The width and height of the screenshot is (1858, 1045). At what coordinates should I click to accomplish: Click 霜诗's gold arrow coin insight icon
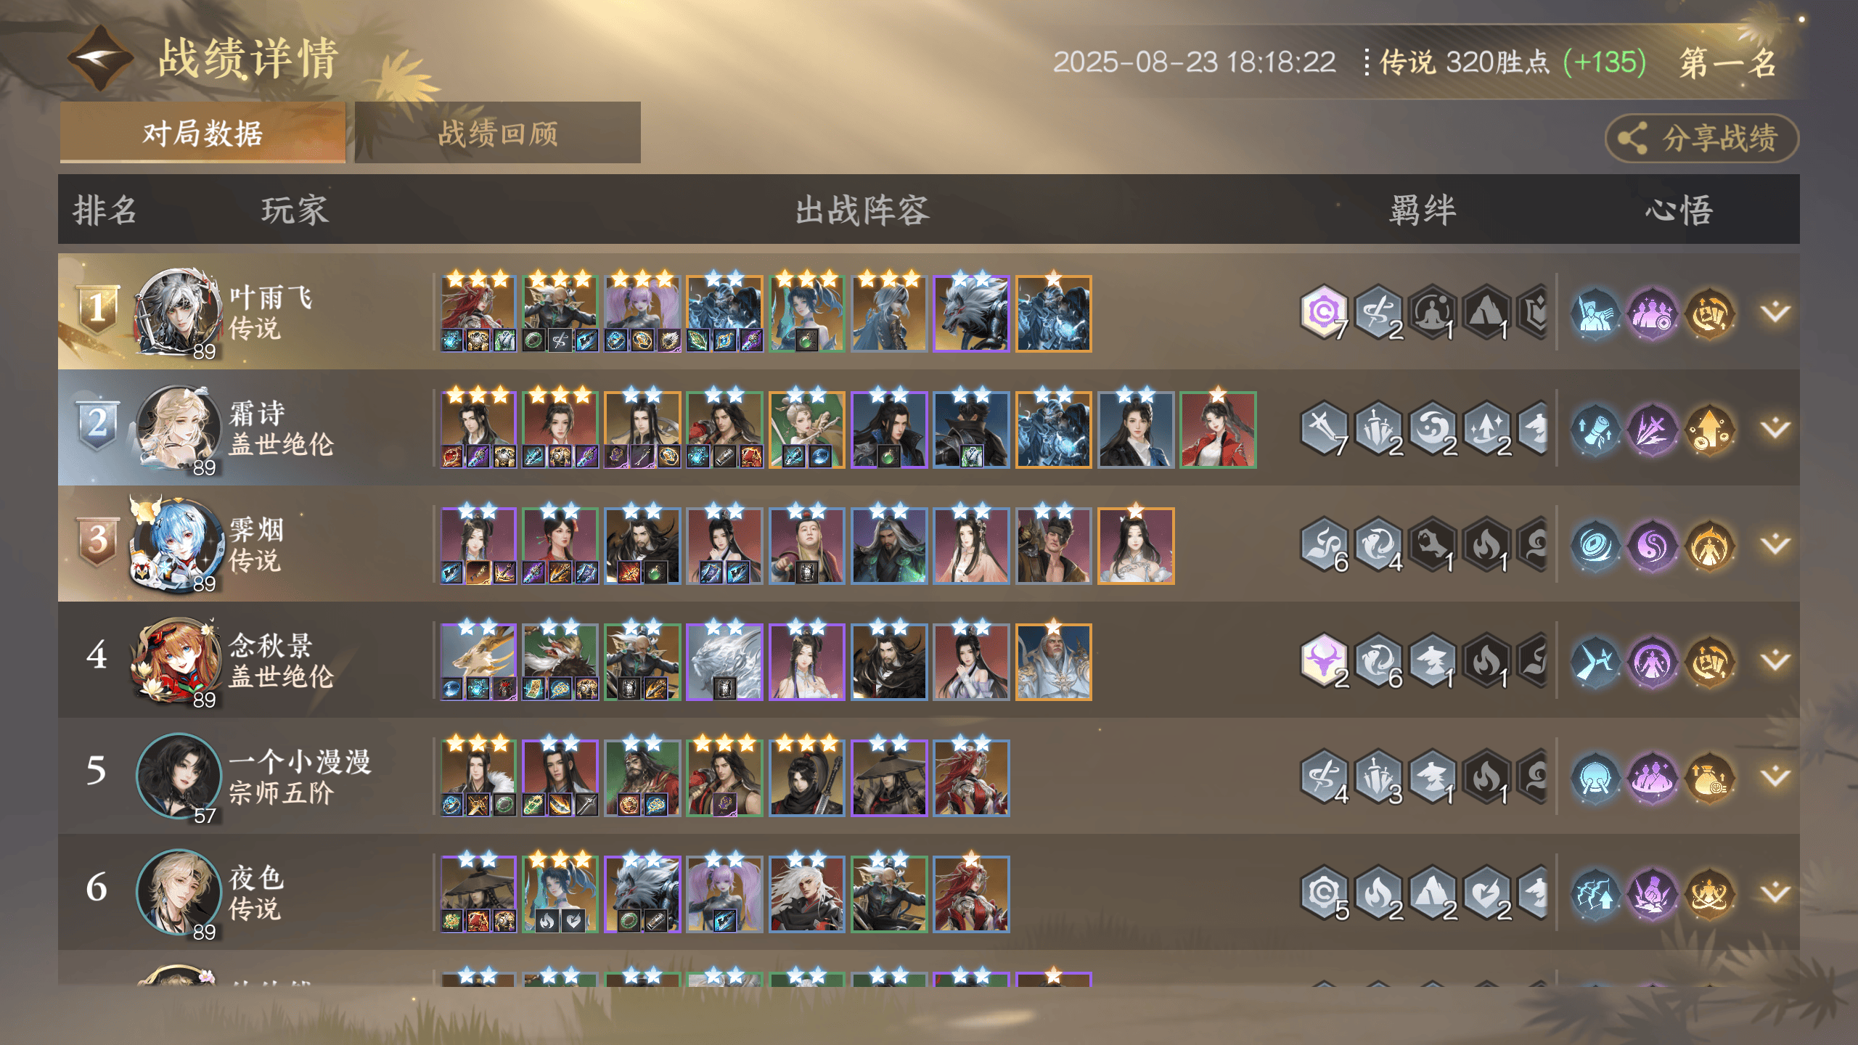[1710, 428]
